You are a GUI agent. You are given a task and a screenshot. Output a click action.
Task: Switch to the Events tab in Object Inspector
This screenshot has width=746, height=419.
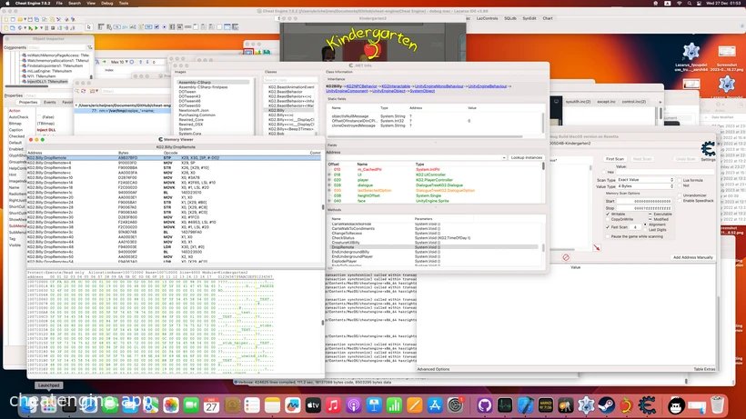click(49, 102)
